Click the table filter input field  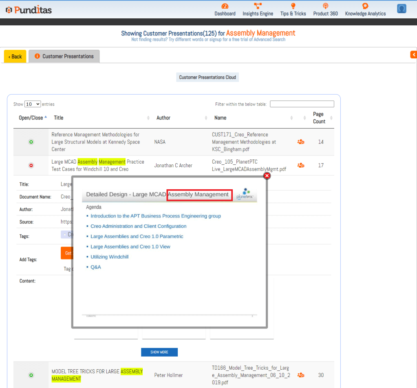tap(302, 104)
